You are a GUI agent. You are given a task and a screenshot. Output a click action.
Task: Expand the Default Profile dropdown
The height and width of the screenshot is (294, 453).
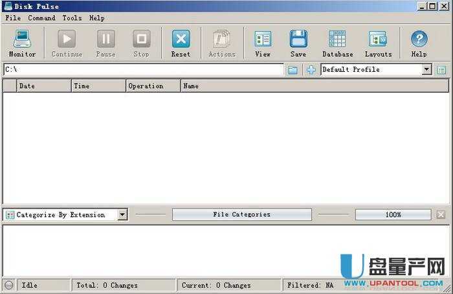tap(426, 70)
